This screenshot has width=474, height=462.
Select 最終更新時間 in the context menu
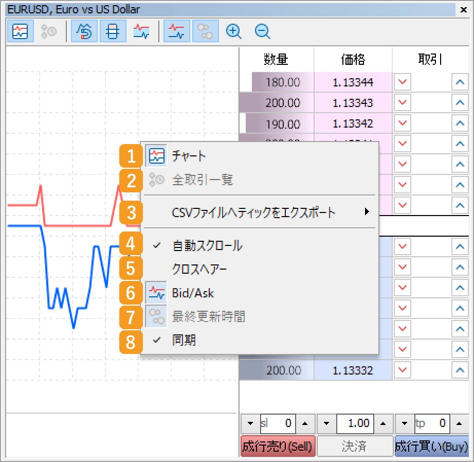point(260,316)
